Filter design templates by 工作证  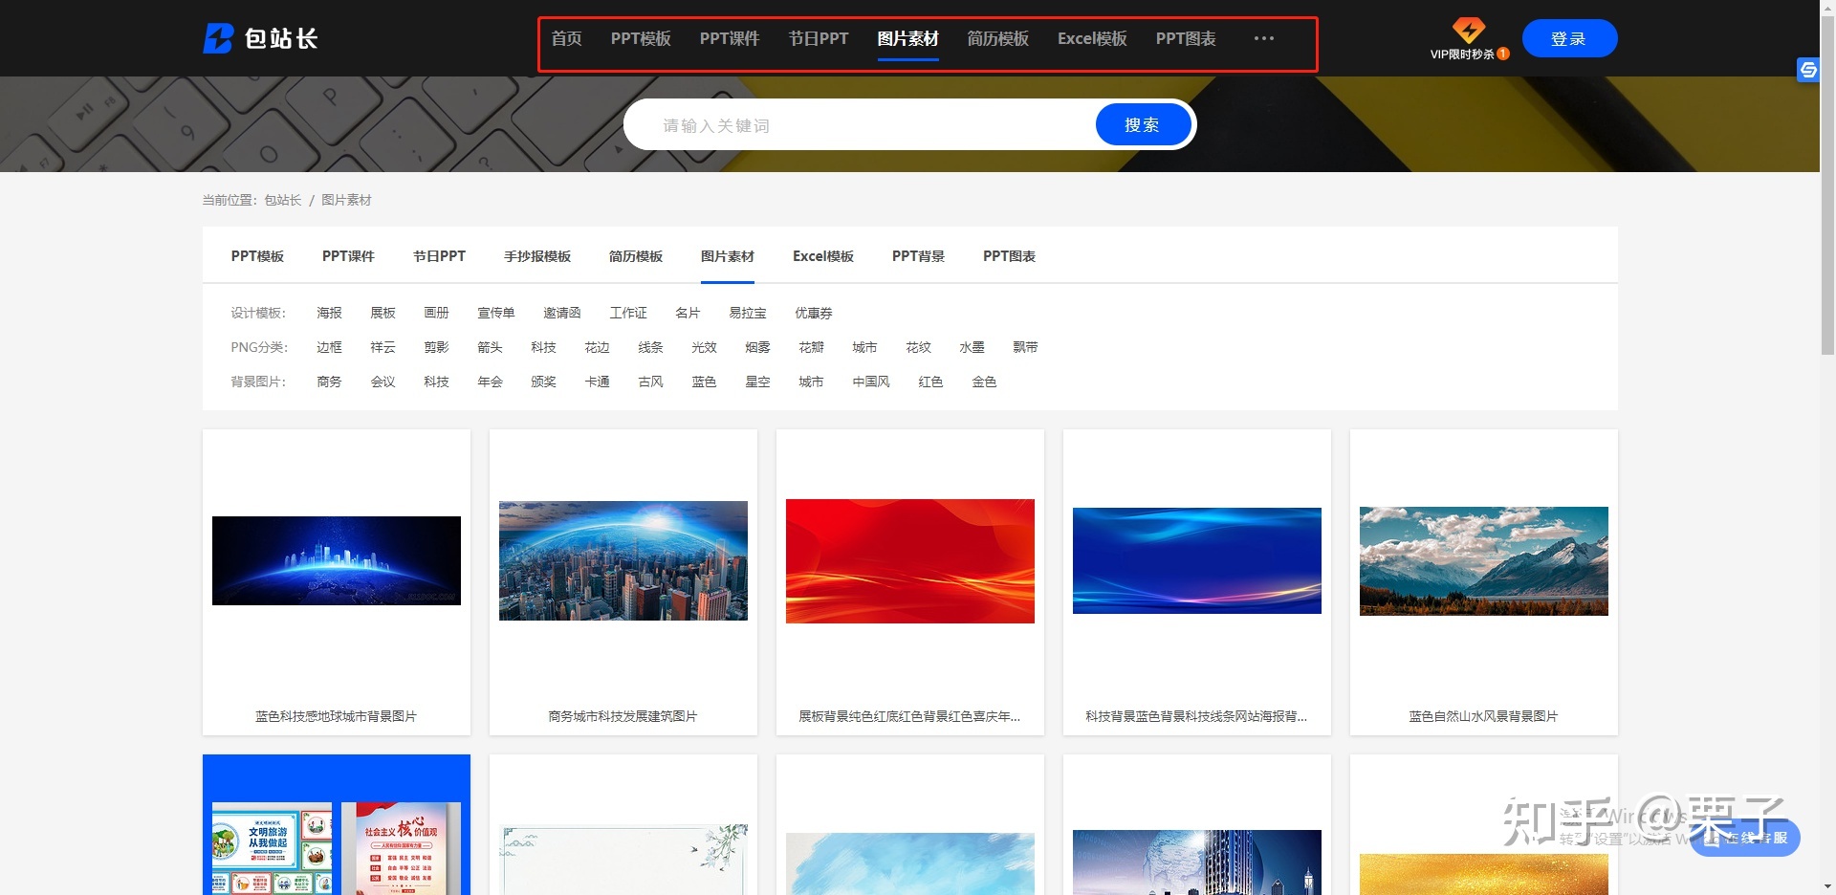628,313
